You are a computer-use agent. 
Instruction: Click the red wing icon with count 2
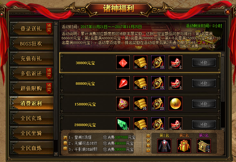coord(175,62)
